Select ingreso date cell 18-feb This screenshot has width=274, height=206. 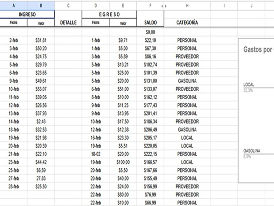tap(13, 130)
